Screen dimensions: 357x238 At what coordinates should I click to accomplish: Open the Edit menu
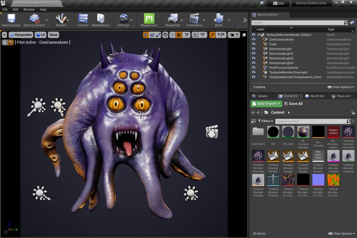15,9
